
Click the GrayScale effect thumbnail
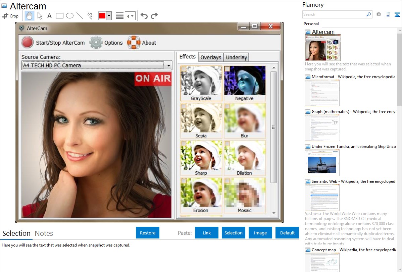point(201,83)
